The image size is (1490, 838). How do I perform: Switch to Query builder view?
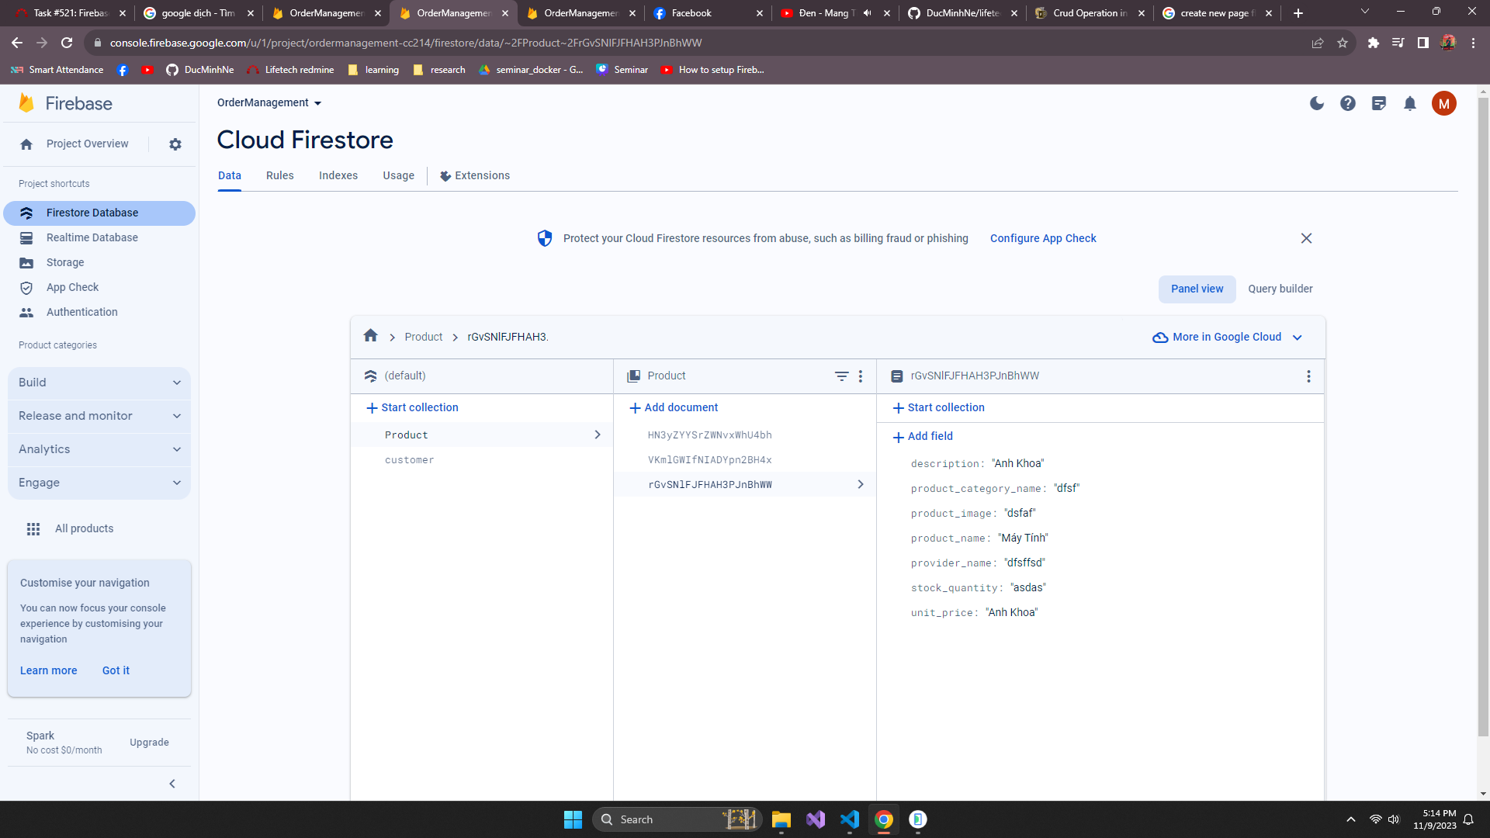(1280, 289)
